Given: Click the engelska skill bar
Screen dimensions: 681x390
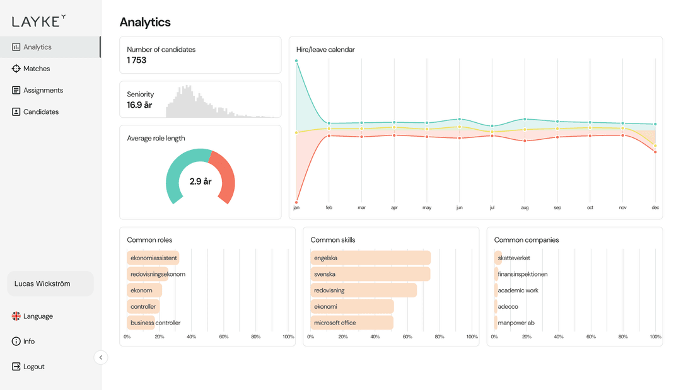Looking at the screenshot, I should click(370, 258).
